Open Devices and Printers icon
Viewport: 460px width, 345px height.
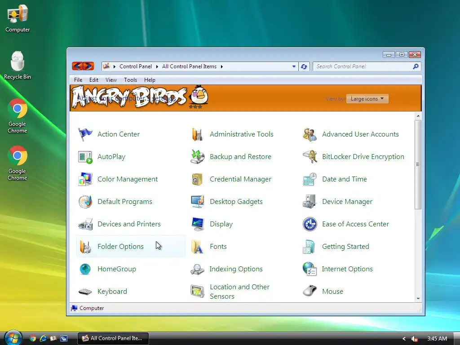click(85, 224)
